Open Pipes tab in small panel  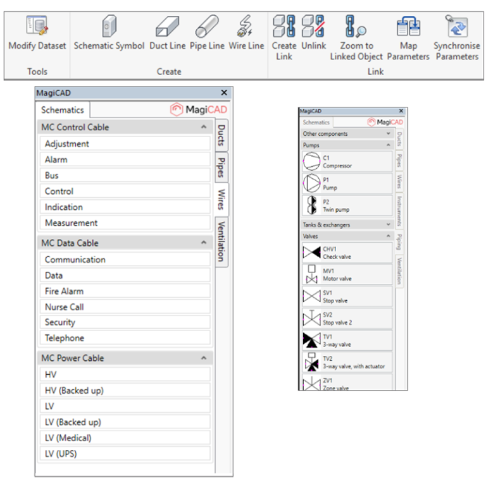(399, 161)
